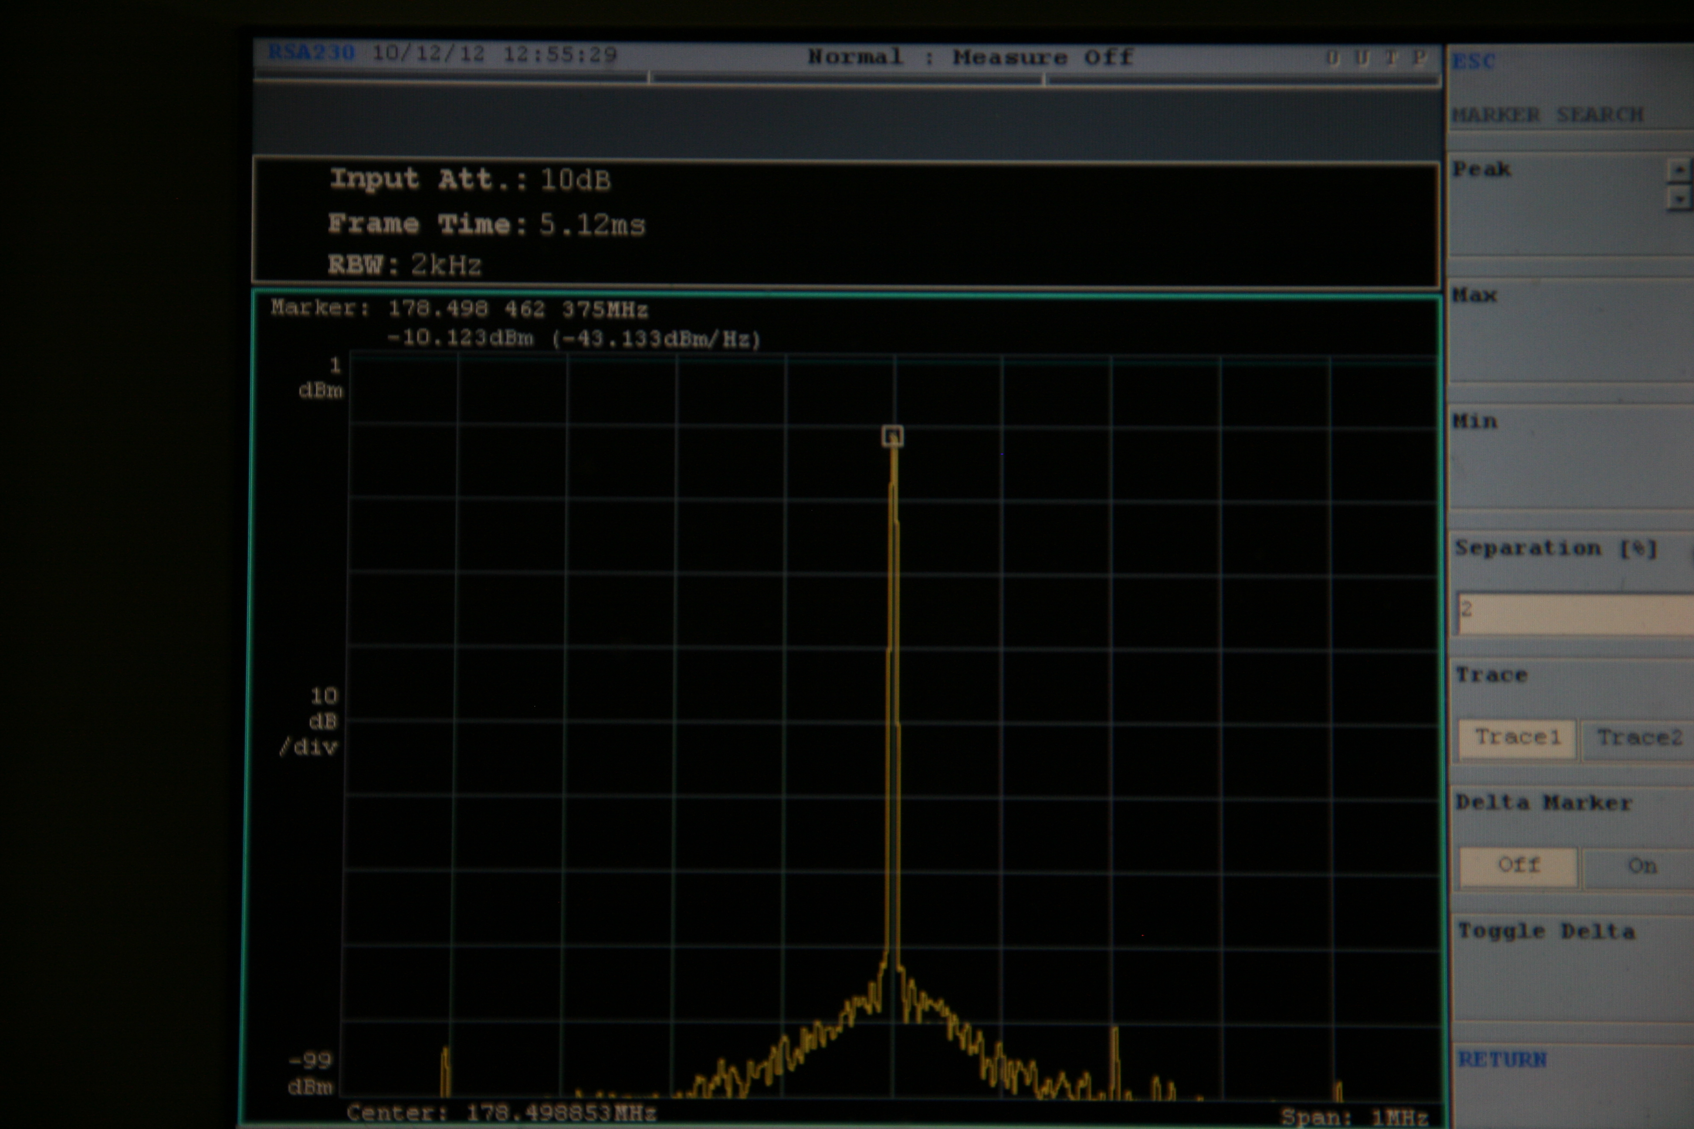Select the -10.123dBm marker level readout

(x=460, y=338)
